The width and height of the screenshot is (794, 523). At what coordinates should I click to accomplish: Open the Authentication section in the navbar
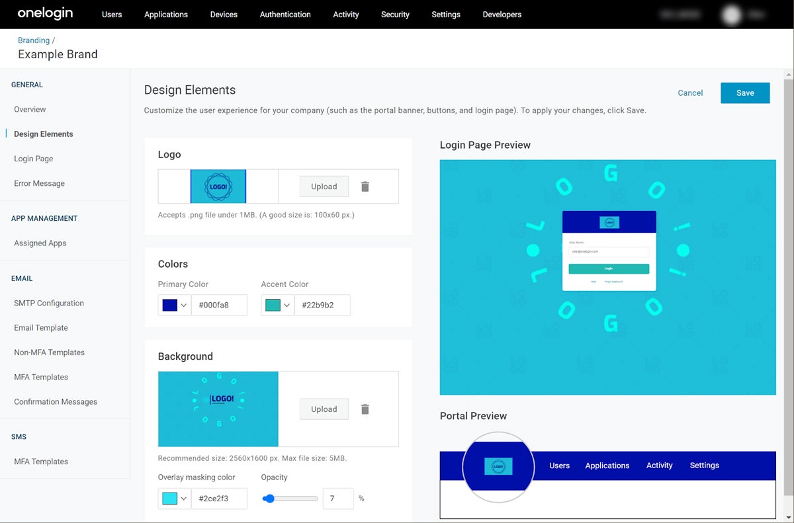[285, 14]
